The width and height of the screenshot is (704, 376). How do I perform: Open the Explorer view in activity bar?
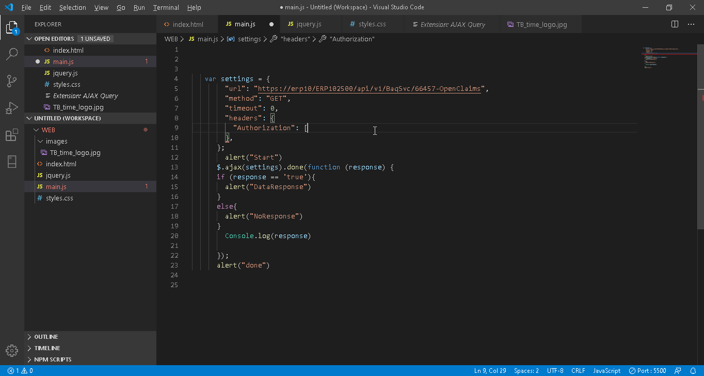click(x=12, y=27)
